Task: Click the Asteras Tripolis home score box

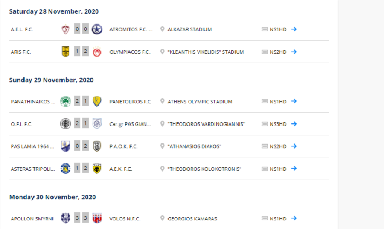Action: (x=77, y=169)
